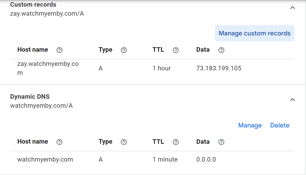
Task: Click the IP address 73.183.199.105
Action: (x=219, y=68)
